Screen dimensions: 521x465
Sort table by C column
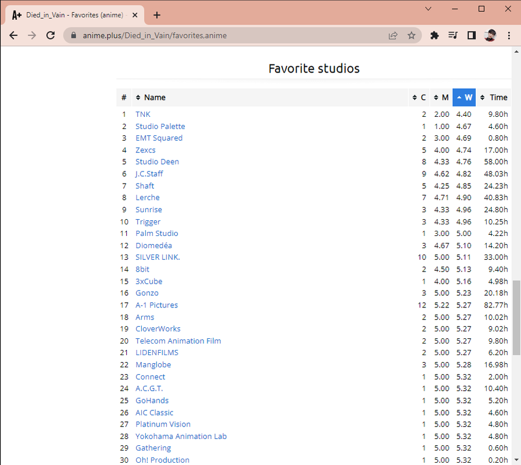pos(419,97)
